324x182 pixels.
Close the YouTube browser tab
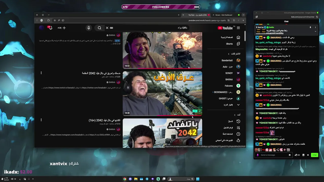click(x=183, y=15)
